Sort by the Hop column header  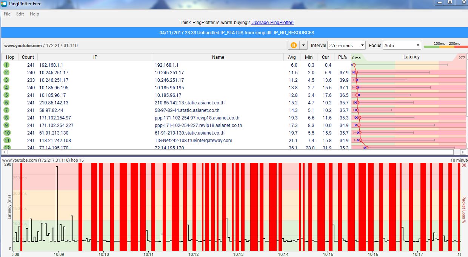(10, 57)
